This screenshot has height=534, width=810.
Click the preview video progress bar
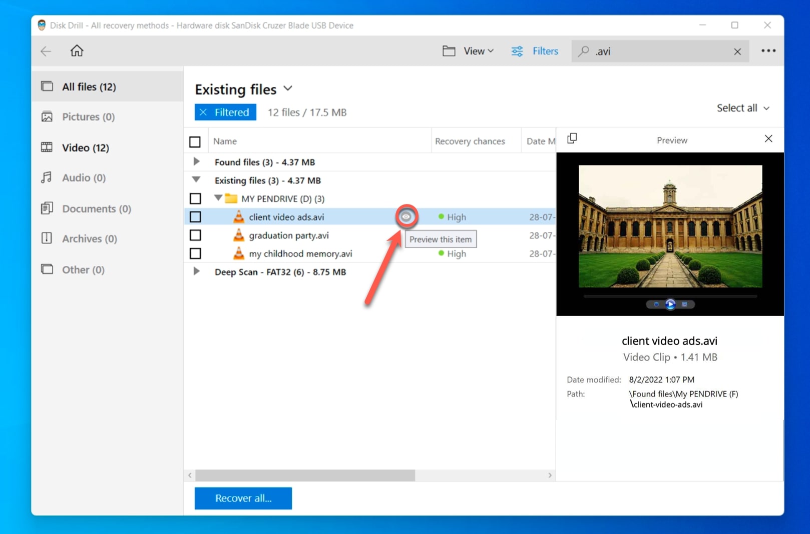coord(670,296)
